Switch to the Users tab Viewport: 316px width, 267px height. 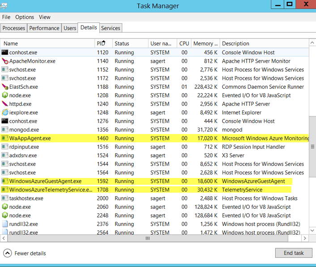(x=70, y=28)
